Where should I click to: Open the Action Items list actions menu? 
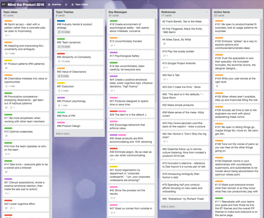coord(259,12)
